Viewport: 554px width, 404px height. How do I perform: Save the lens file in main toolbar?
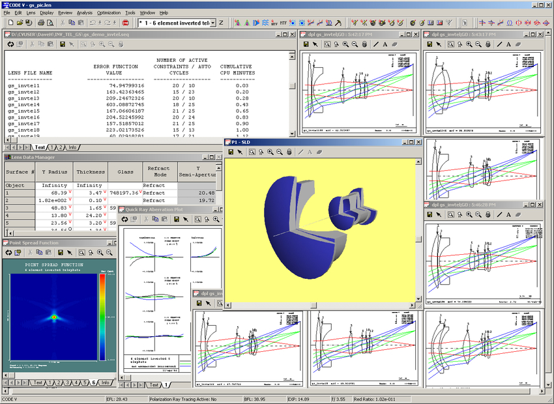pos(29,23)
